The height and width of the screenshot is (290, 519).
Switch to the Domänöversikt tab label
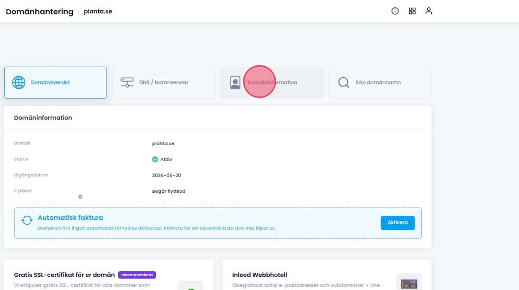[x=51, y=82]
